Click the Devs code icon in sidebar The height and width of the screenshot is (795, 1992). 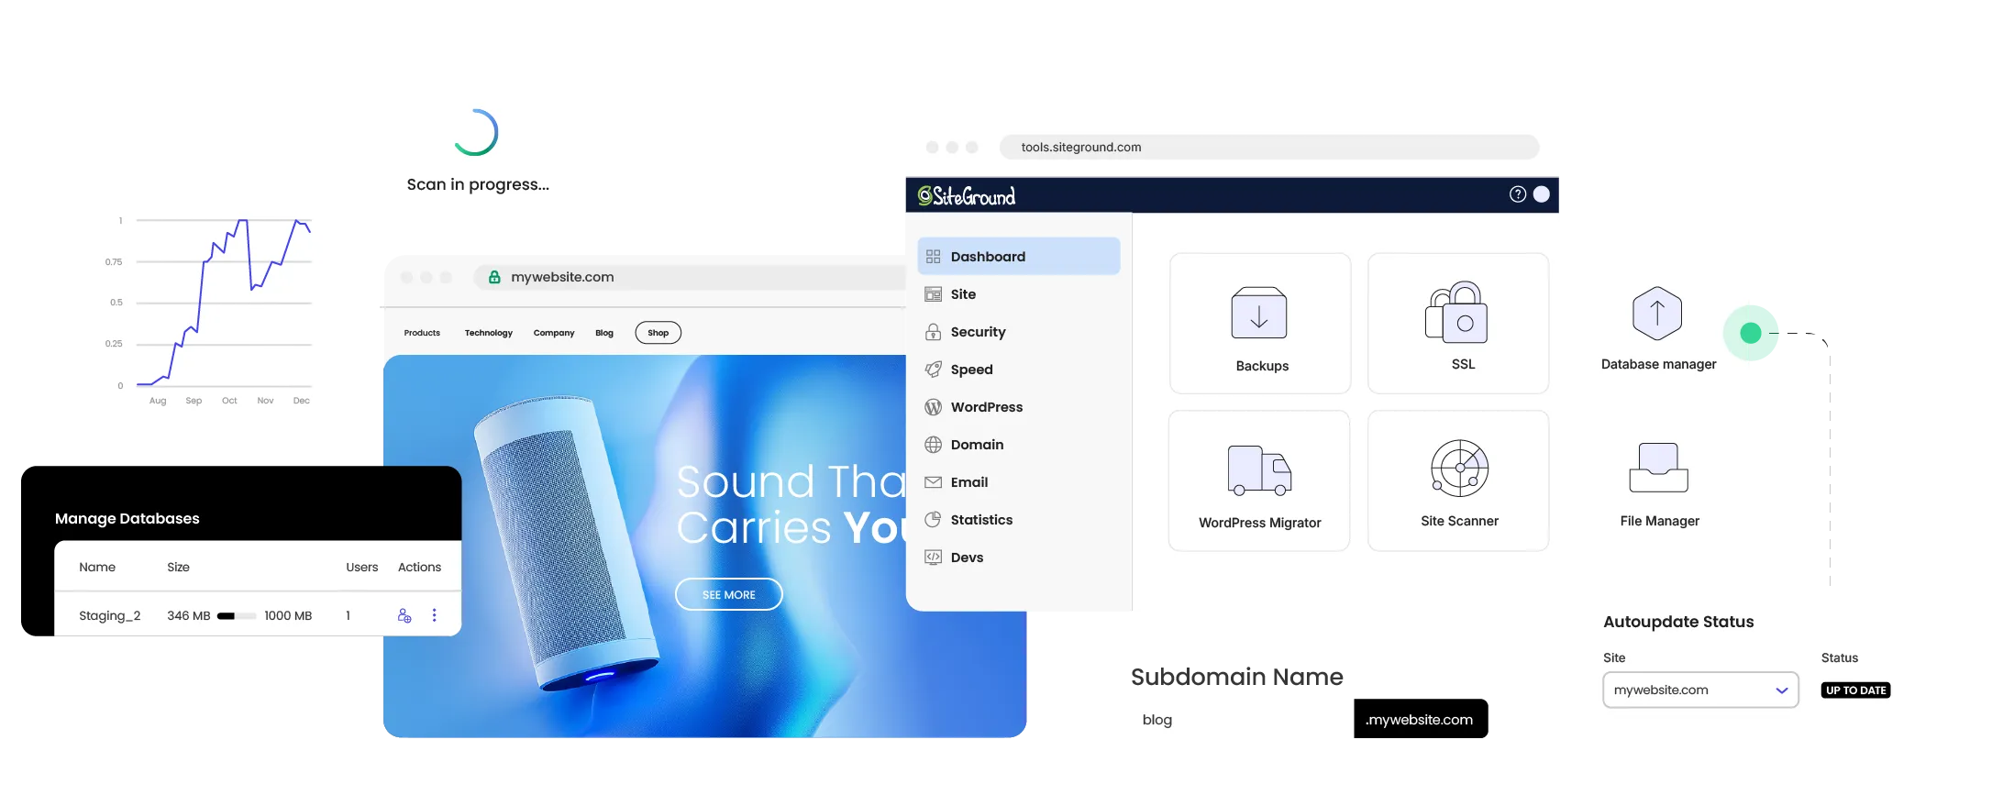(x=933, y=558)
